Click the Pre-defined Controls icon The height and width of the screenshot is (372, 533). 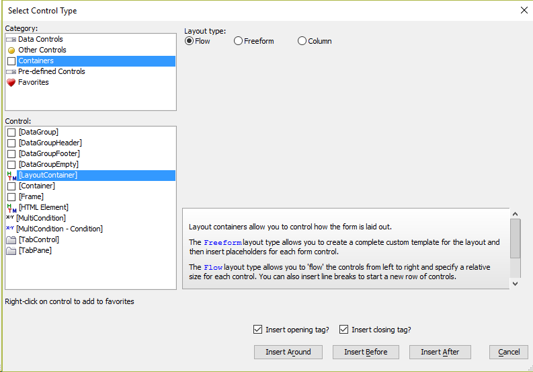pos(11,72)
